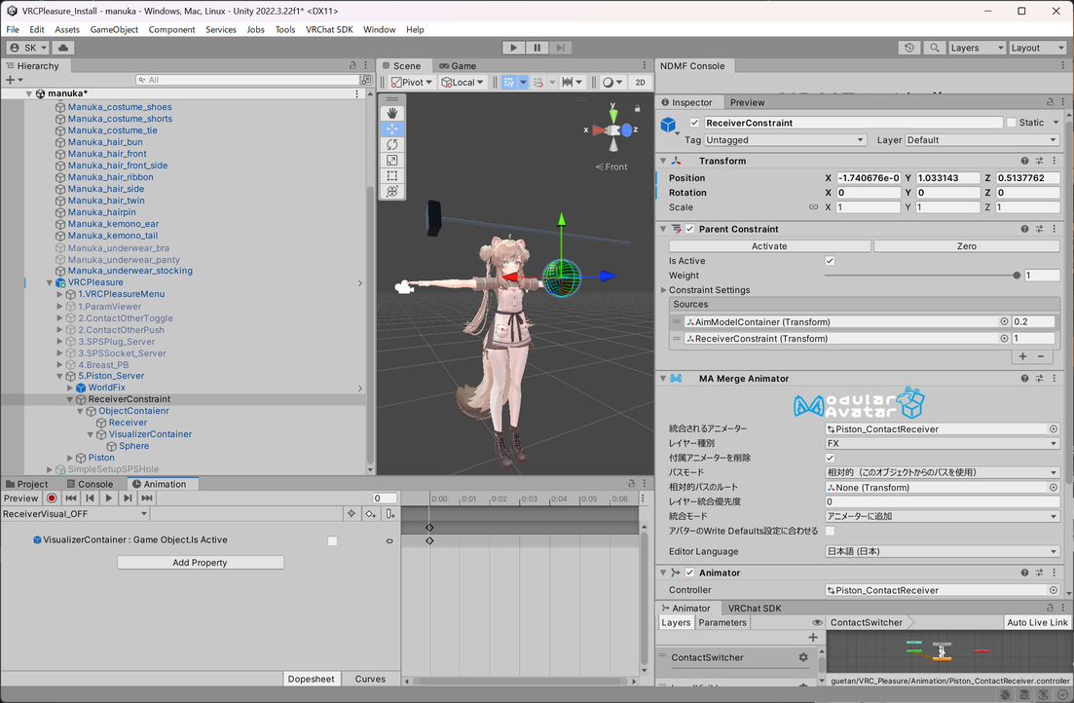
Task: Go to first keyframe in Animation
Action: pyautogui.click(x=70, y=499)
